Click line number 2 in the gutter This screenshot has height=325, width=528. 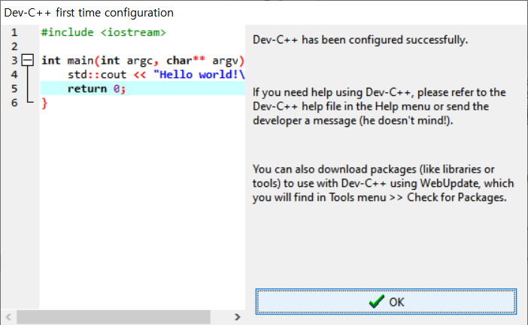click(14, 47)
